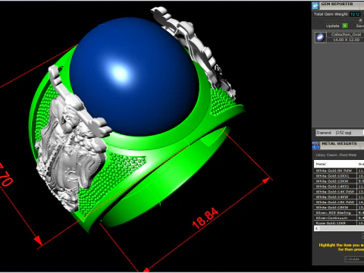Viewport: 364px width, 273px height.
Task: Click the Metal Weights panel title
Action: (339, 143)
